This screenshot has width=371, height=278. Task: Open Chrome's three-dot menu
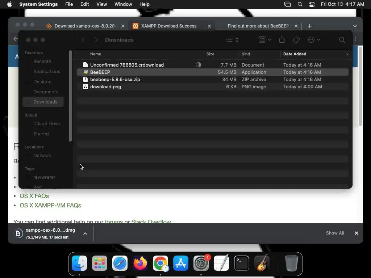click(x=355, y=39)
